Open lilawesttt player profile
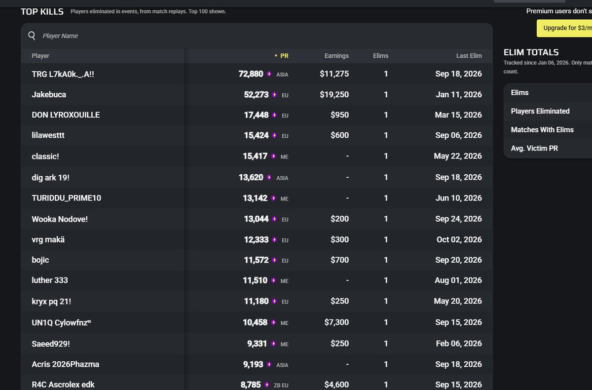The image size is (592, 390). click(x=48, y=135)
